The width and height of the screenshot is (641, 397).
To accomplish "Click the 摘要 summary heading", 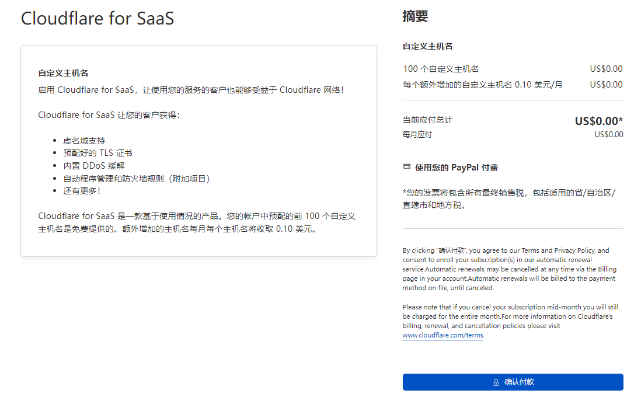I will pyautogui.click(x=414, y=16).
